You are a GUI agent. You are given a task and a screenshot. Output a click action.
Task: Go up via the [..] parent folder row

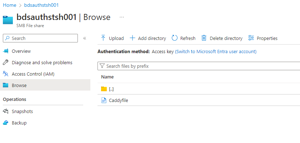point(199,89)
